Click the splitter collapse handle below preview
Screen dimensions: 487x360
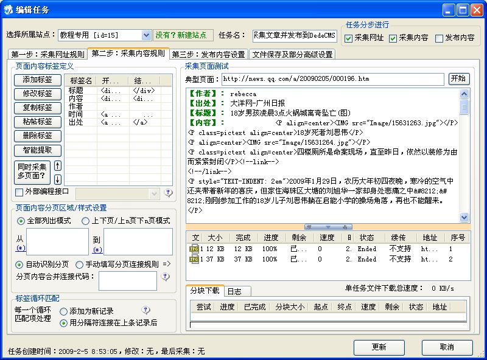coord(328,227)
